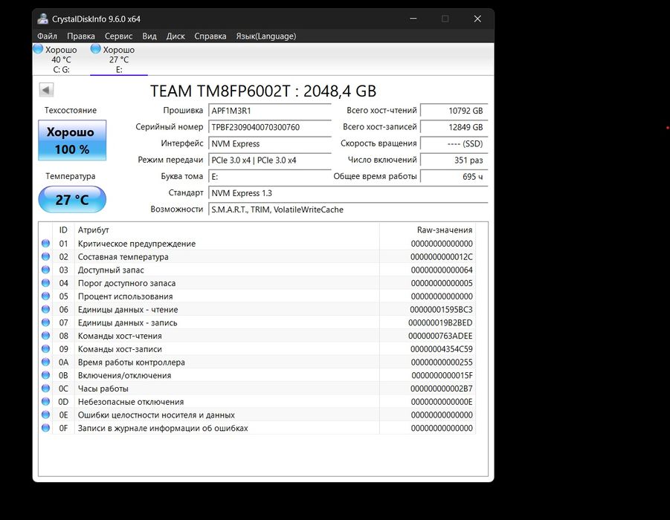Image resolution: width=670 pixels, height=520 pixels.
Task: Click the power on count 351 раз
Action: [454, 160]
